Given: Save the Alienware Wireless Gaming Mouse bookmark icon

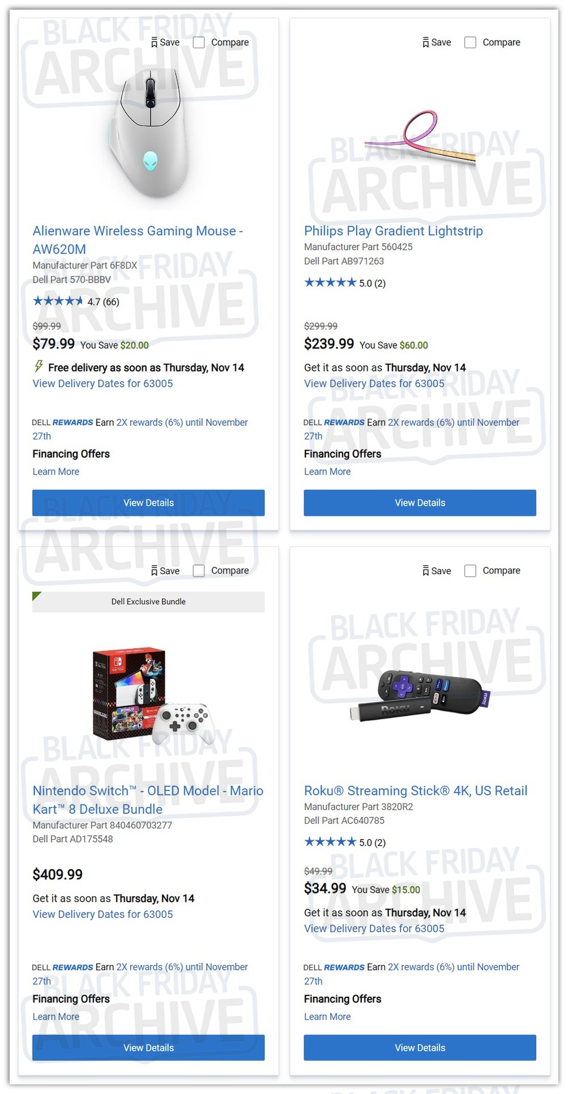Looking at the screenshot, I should 154,43.
